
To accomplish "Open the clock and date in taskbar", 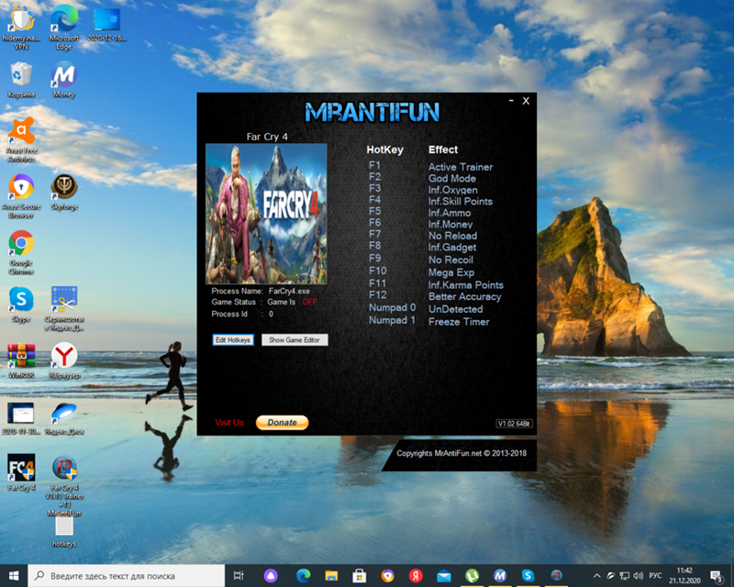I will click(x=684, y=576).
